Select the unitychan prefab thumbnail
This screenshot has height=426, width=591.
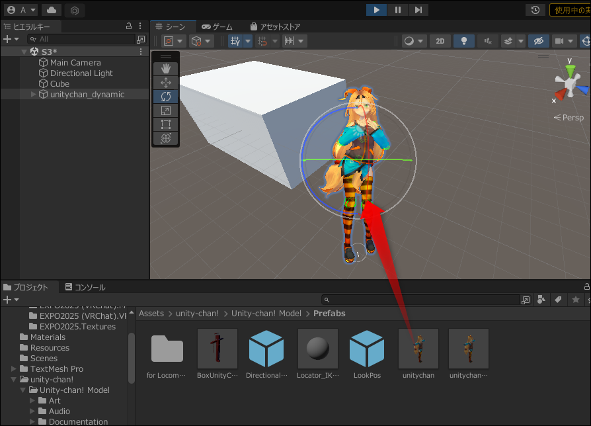click(x=418, y=349)
